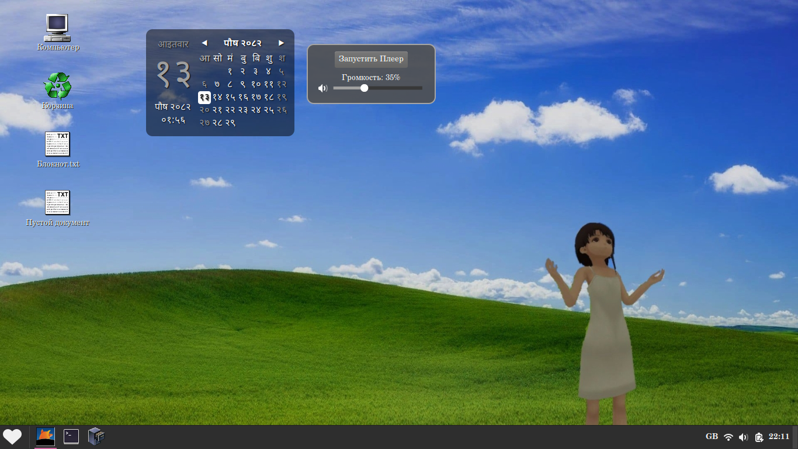Mute via the volume widget speaker icon
Image resolution: width=798 pixels, height=449 pixels.
[322, 88]
